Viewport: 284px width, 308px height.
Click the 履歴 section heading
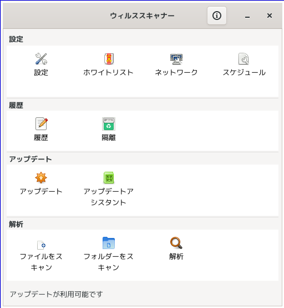pos(16,105)
